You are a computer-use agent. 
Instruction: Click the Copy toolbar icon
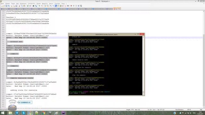(x=22, y=6)
